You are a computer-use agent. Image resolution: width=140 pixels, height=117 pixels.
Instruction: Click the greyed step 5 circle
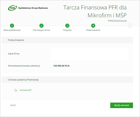point(130,26)
